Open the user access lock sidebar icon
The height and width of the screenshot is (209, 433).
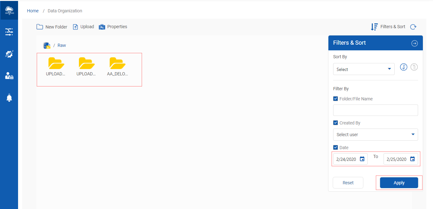(9, 76)
